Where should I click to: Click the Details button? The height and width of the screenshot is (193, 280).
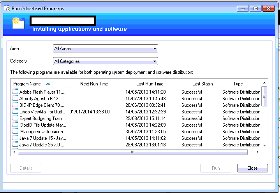(x=26, y=168)
